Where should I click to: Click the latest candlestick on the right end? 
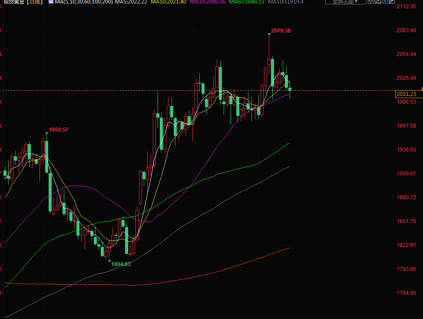click(290, 90)
